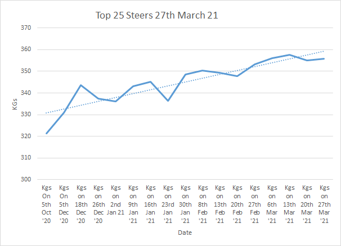Viewport: 341px width, 246px height.
Task: Select the highest data point at 13th Mar '21
Action: (x=289, y=55)
